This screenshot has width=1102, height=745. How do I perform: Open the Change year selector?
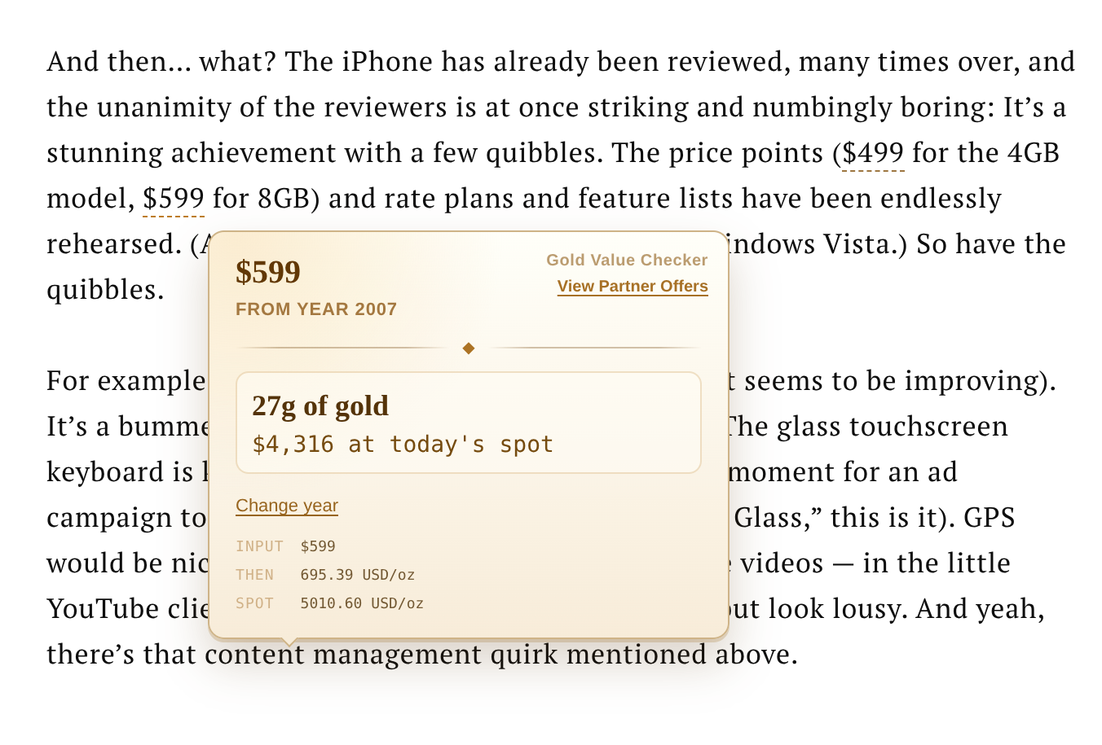(286, 506)
